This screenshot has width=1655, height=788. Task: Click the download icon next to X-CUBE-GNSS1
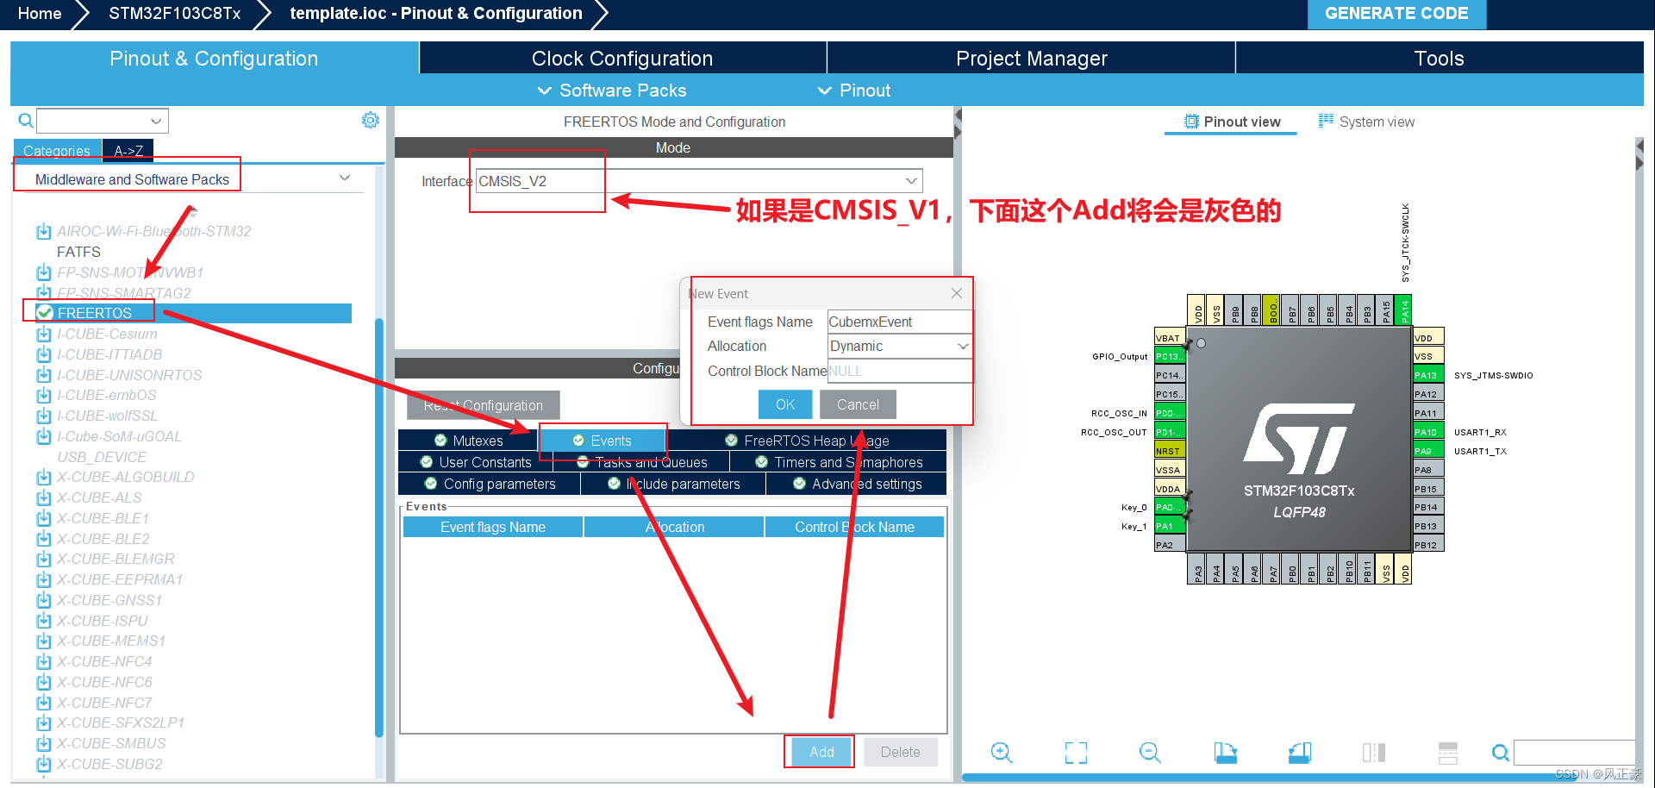pyautogui.click(x=43, y=600)
